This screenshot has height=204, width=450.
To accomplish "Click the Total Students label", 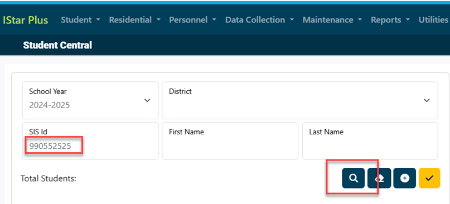I will [49, 178].
